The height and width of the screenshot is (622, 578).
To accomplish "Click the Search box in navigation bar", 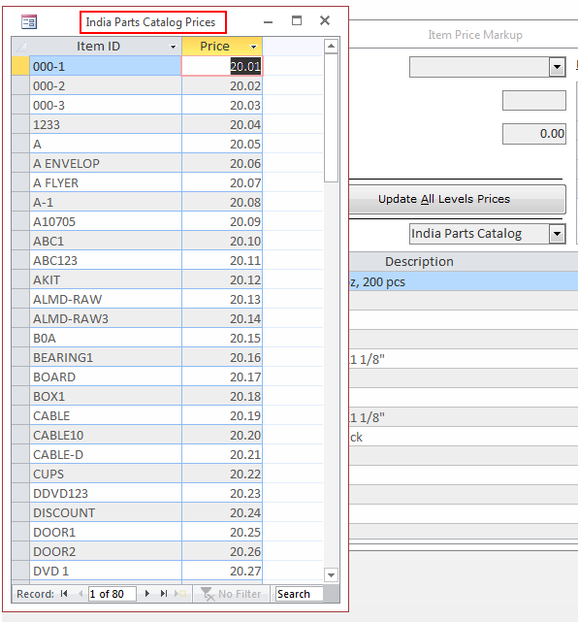I will [300, 594].
